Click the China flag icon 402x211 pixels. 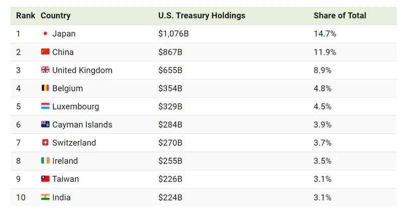coord(45,52)
